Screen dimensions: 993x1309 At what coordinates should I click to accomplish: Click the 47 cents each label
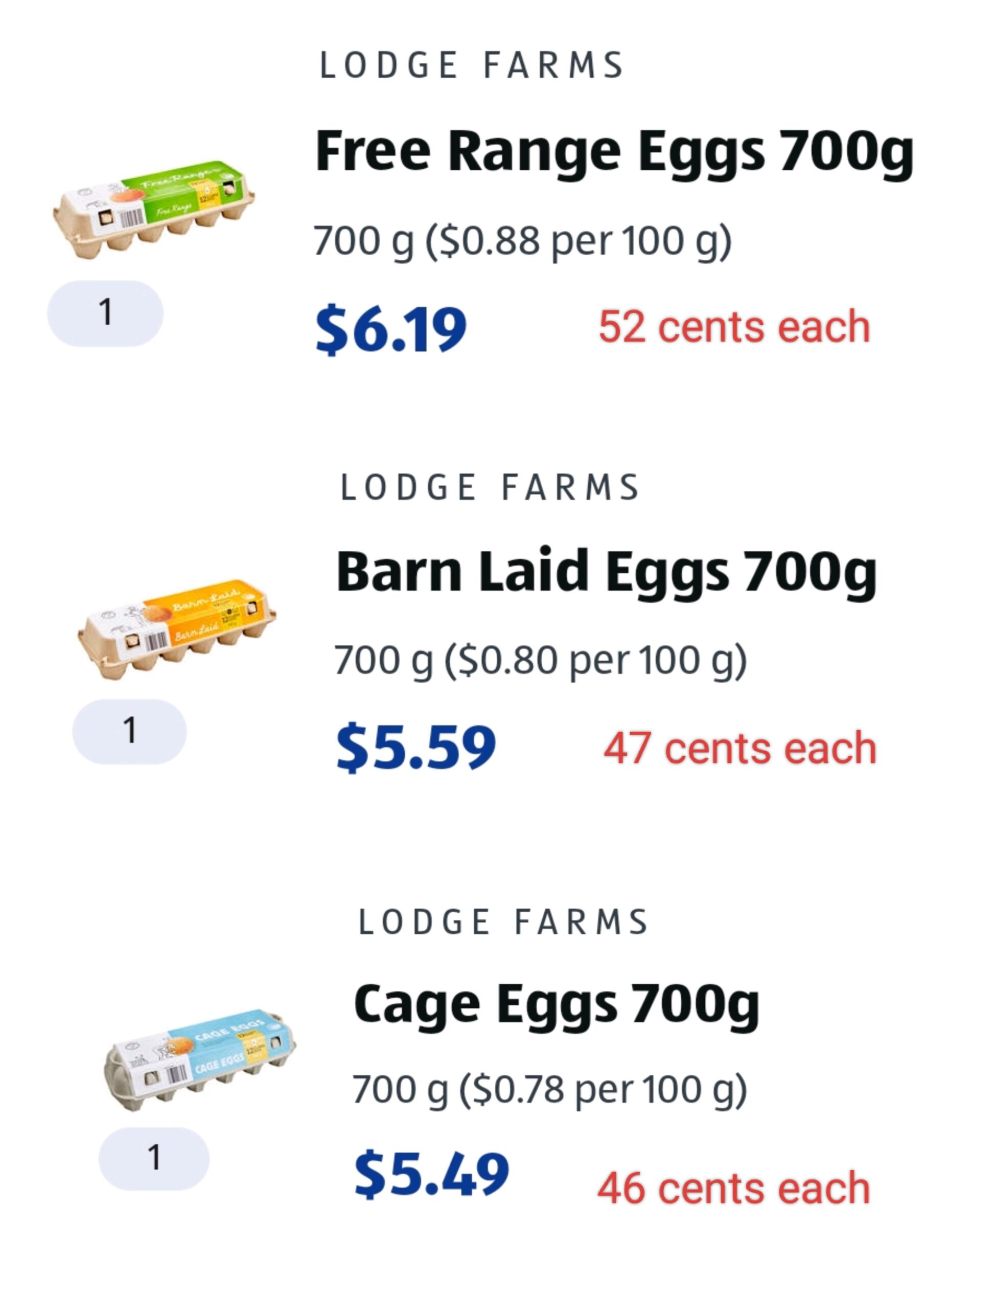[740, 748]
